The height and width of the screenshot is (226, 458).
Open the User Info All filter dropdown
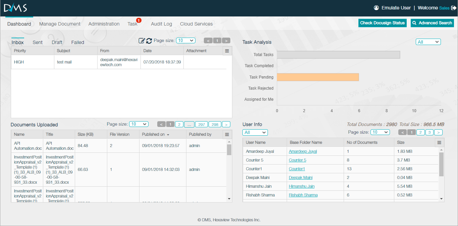(255, 133)
